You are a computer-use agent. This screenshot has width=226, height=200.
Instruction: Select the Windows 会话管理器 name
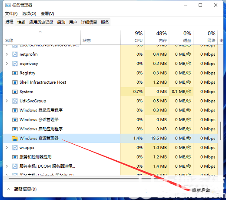(x=39, y=120)
